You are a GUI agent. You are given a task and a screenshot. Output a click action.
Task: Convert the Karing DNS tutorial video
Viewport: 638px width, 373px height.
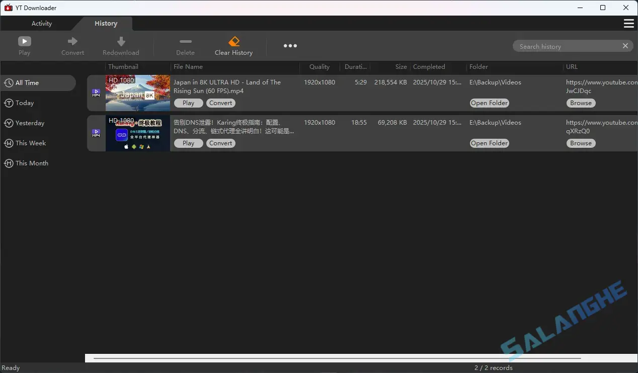click(x=220, y=143)
